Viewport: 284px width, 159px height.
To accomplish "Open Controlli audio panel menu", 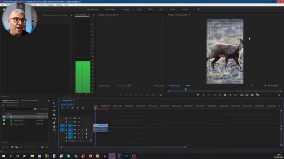I will point(88,15).
